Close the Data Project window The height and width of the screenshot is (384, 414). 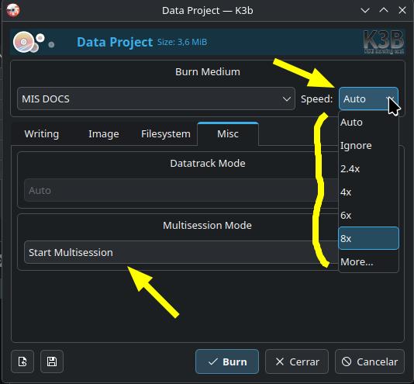coord(402,11)
